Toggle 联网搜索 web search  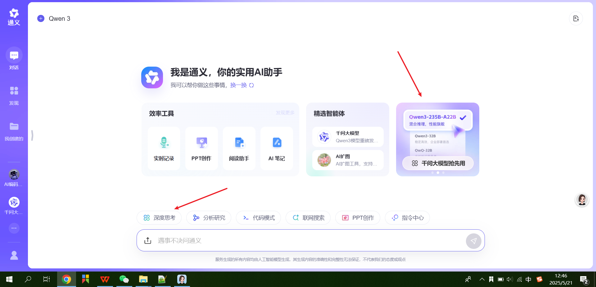pos(308,218)
